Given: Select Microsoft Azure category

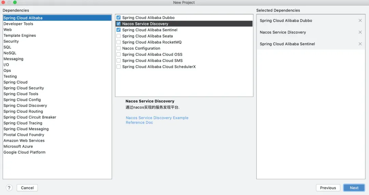Looking at the screenshot, I should coord(57,146).
